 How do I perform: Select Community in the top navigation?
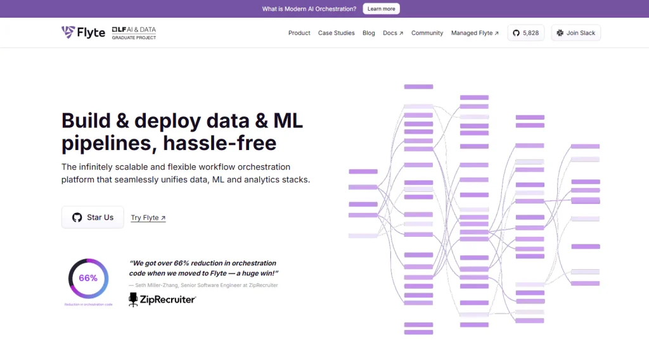[427, 33]
